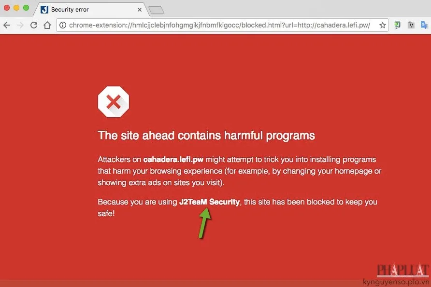Click the grayed-out forward navigation arrow
431x287 pixels.
pyautogui.click(x=20, y=25)
